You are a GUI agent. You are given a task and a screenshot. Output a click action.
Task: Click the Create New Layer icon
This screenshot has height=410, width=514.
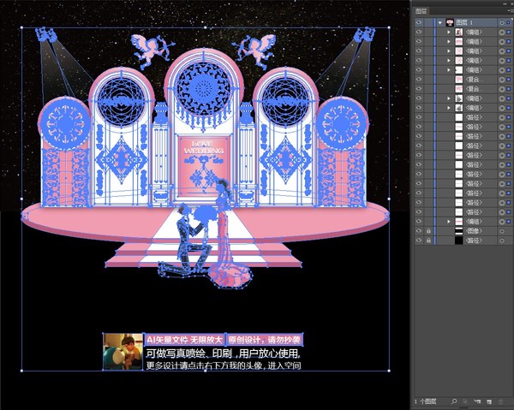489,401
